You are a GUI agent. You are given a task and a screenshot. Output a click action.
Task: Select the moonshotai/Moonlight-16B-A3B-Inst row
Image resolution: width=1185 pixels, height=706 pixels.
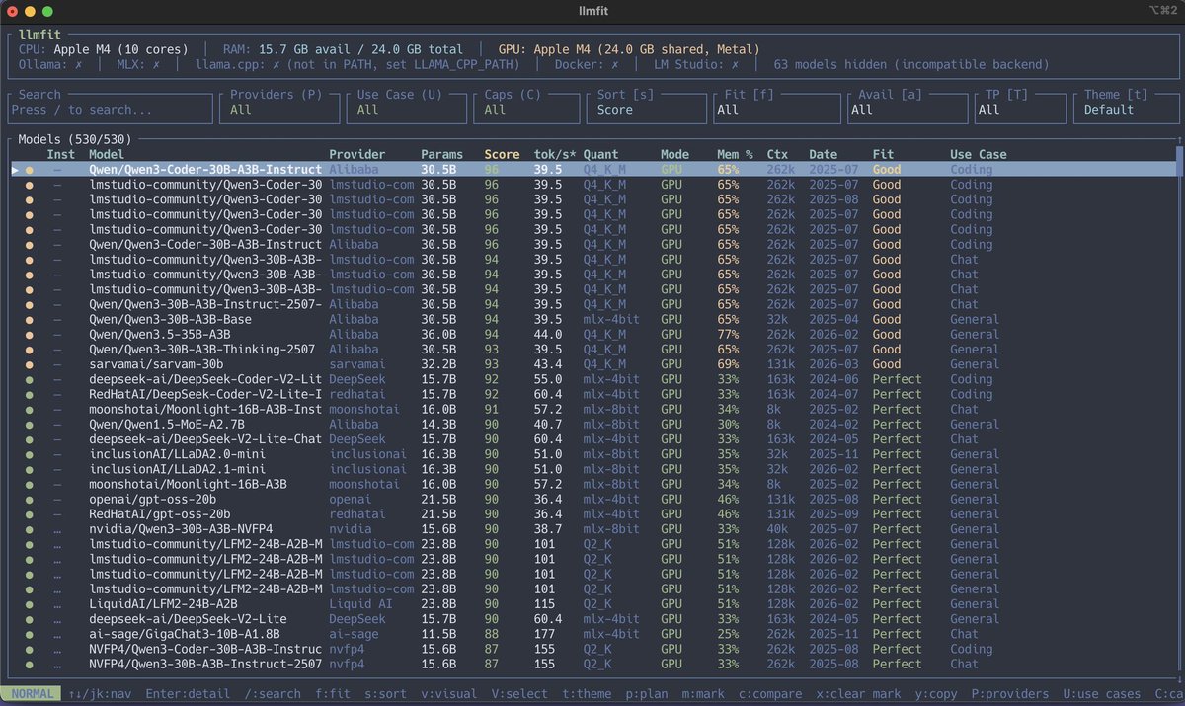coord(593,409)
